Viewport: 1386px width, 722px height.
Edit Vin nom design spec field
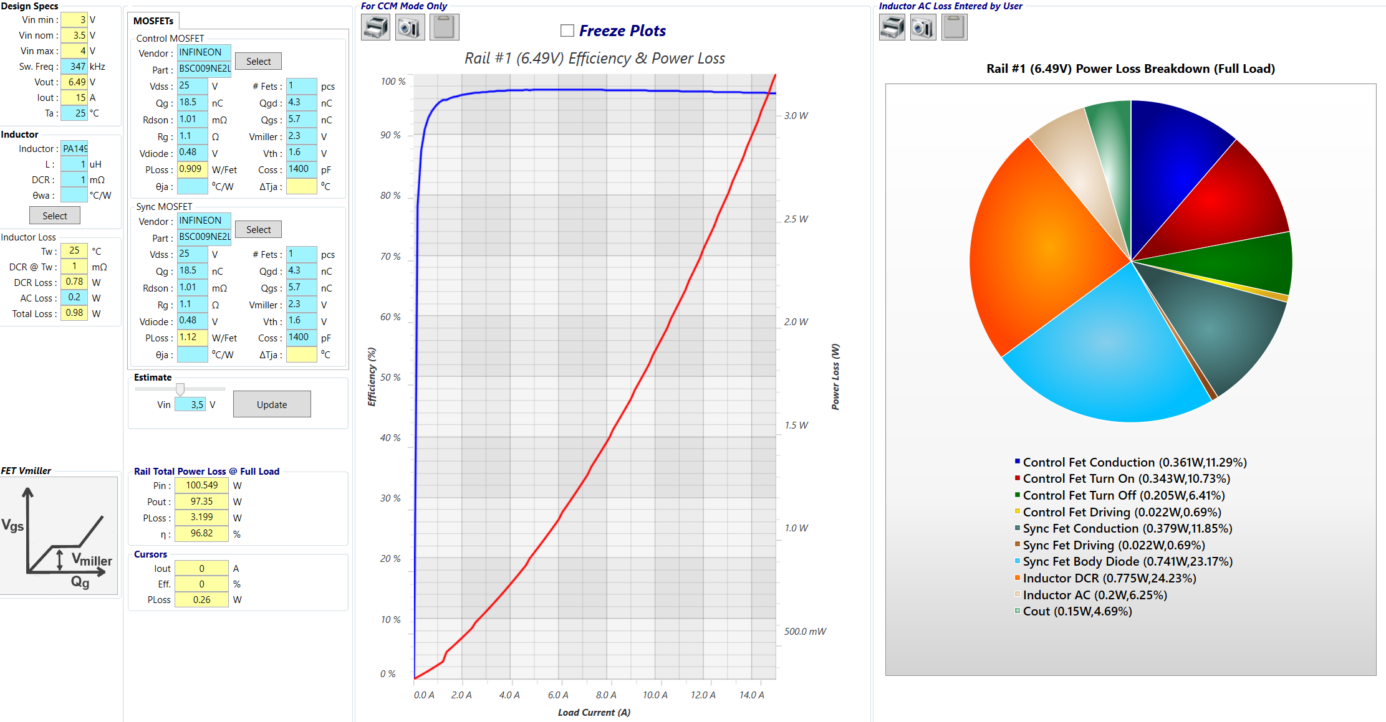tap(74, 36)
